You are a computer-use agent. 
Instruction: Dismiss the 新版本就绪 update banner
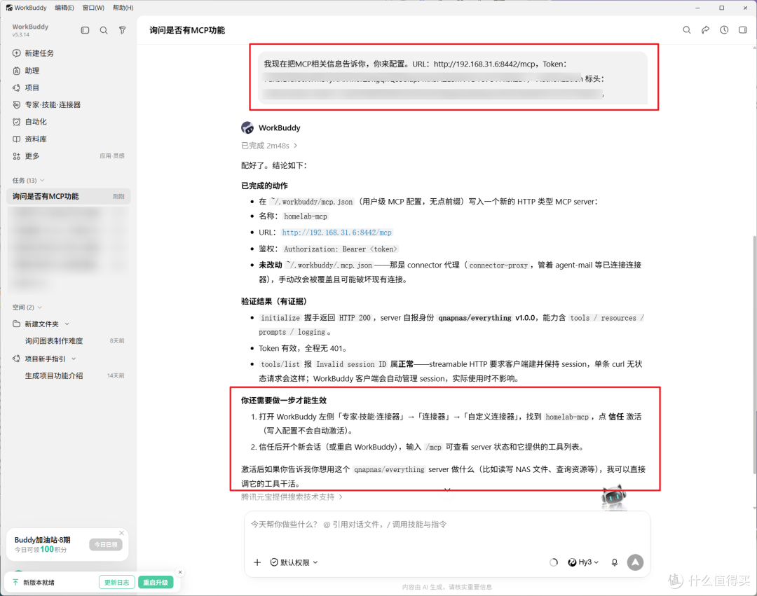(x=180, y=572)
